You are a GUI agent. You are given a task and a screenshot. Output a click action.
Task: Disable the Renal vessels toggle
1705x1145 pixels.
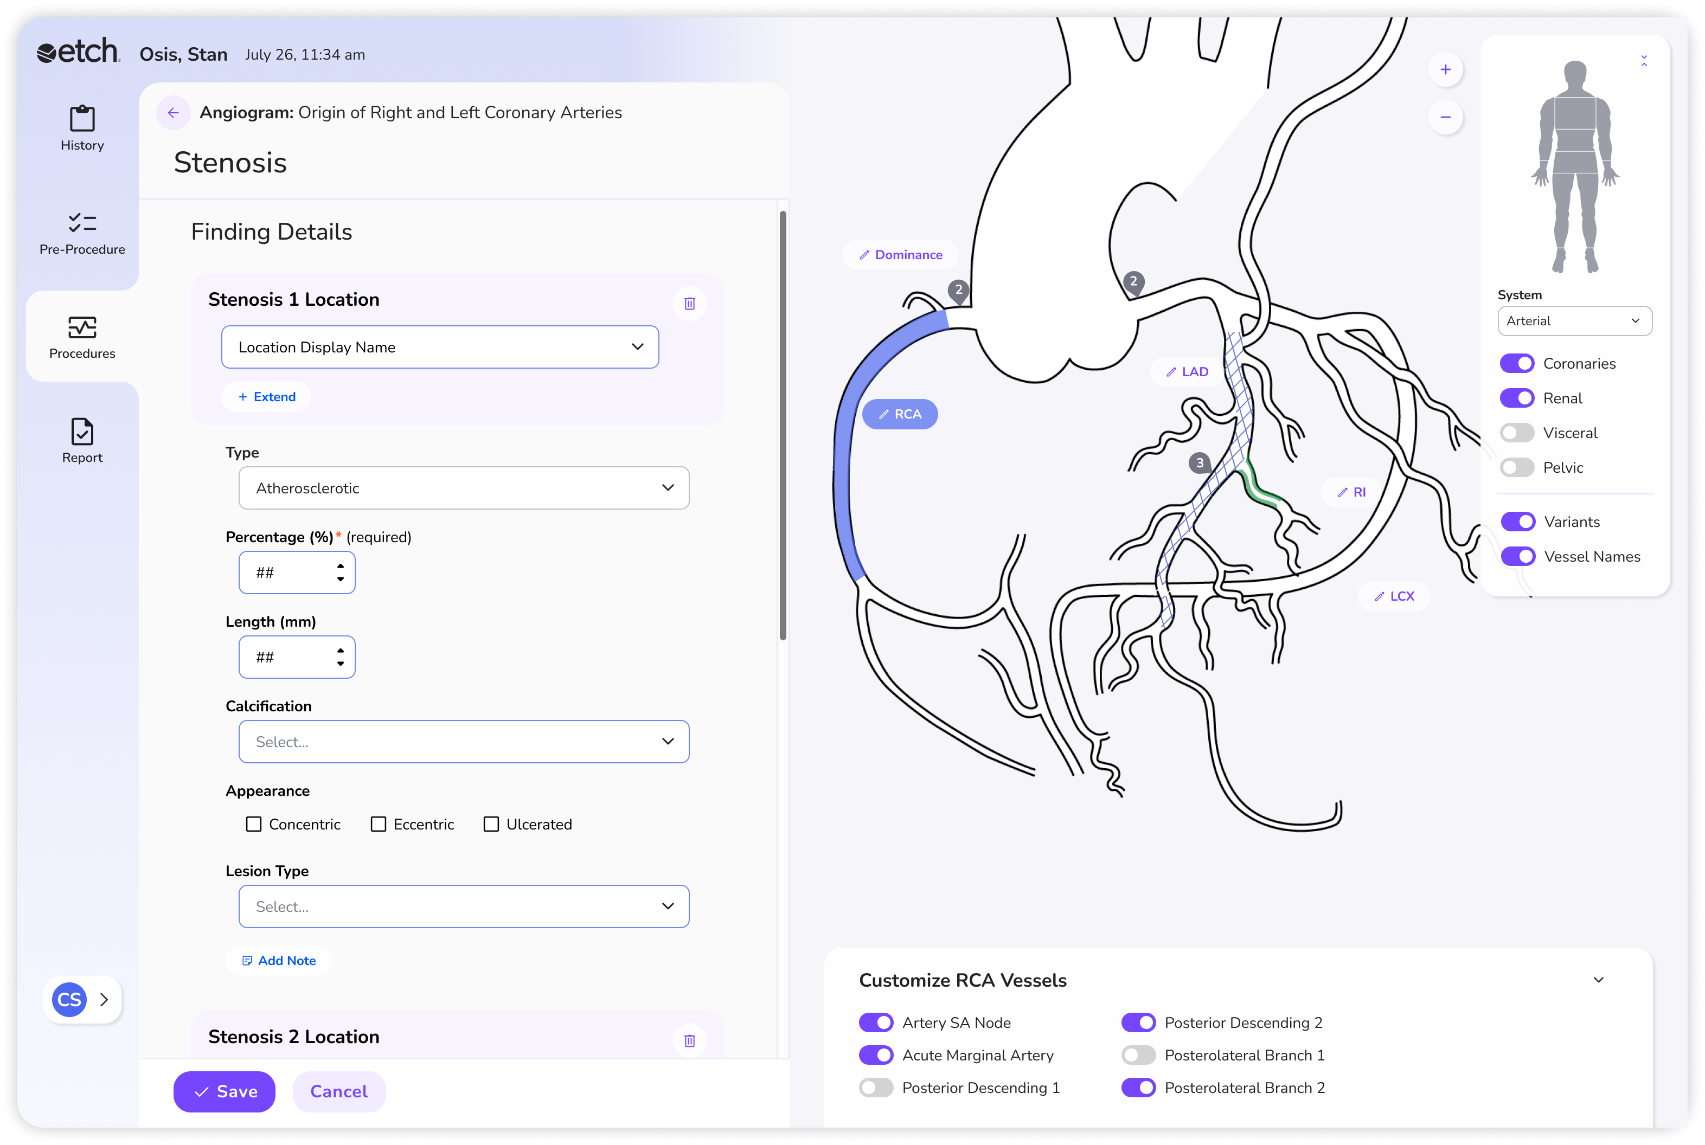tap(1516, 398)
